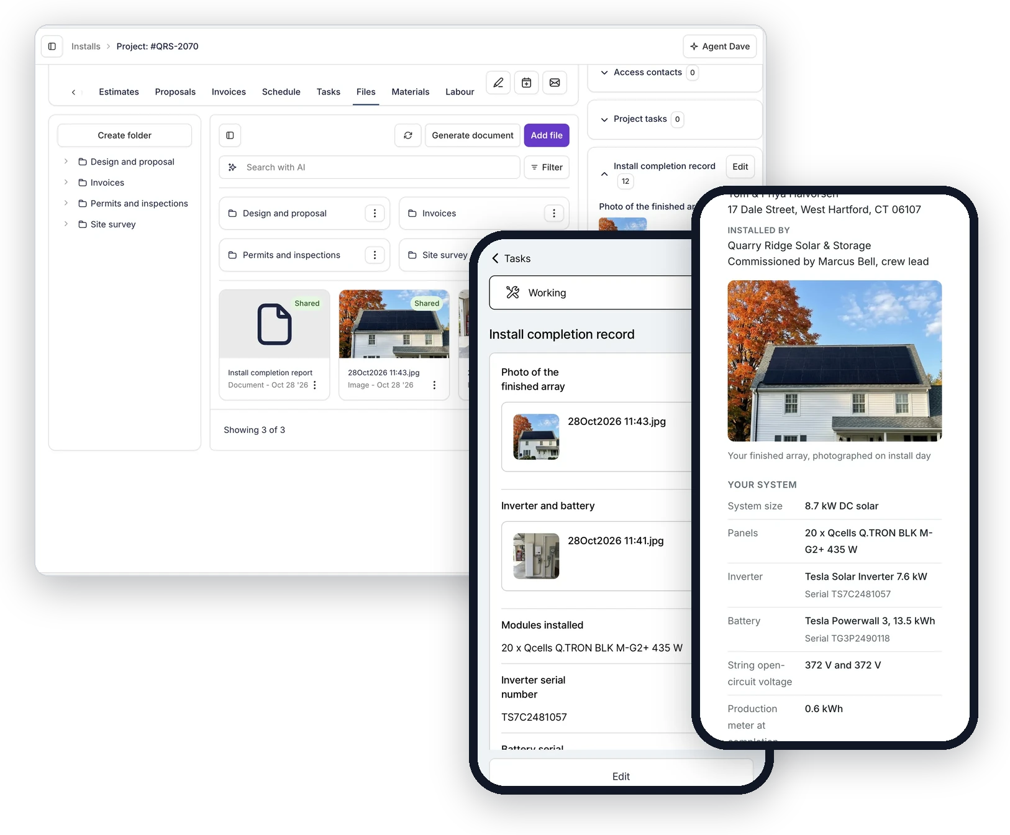Image resolution: width=1010 pixels, height=835 pixels.
Task: Go to the Labour tab
Action: point(460,92)
